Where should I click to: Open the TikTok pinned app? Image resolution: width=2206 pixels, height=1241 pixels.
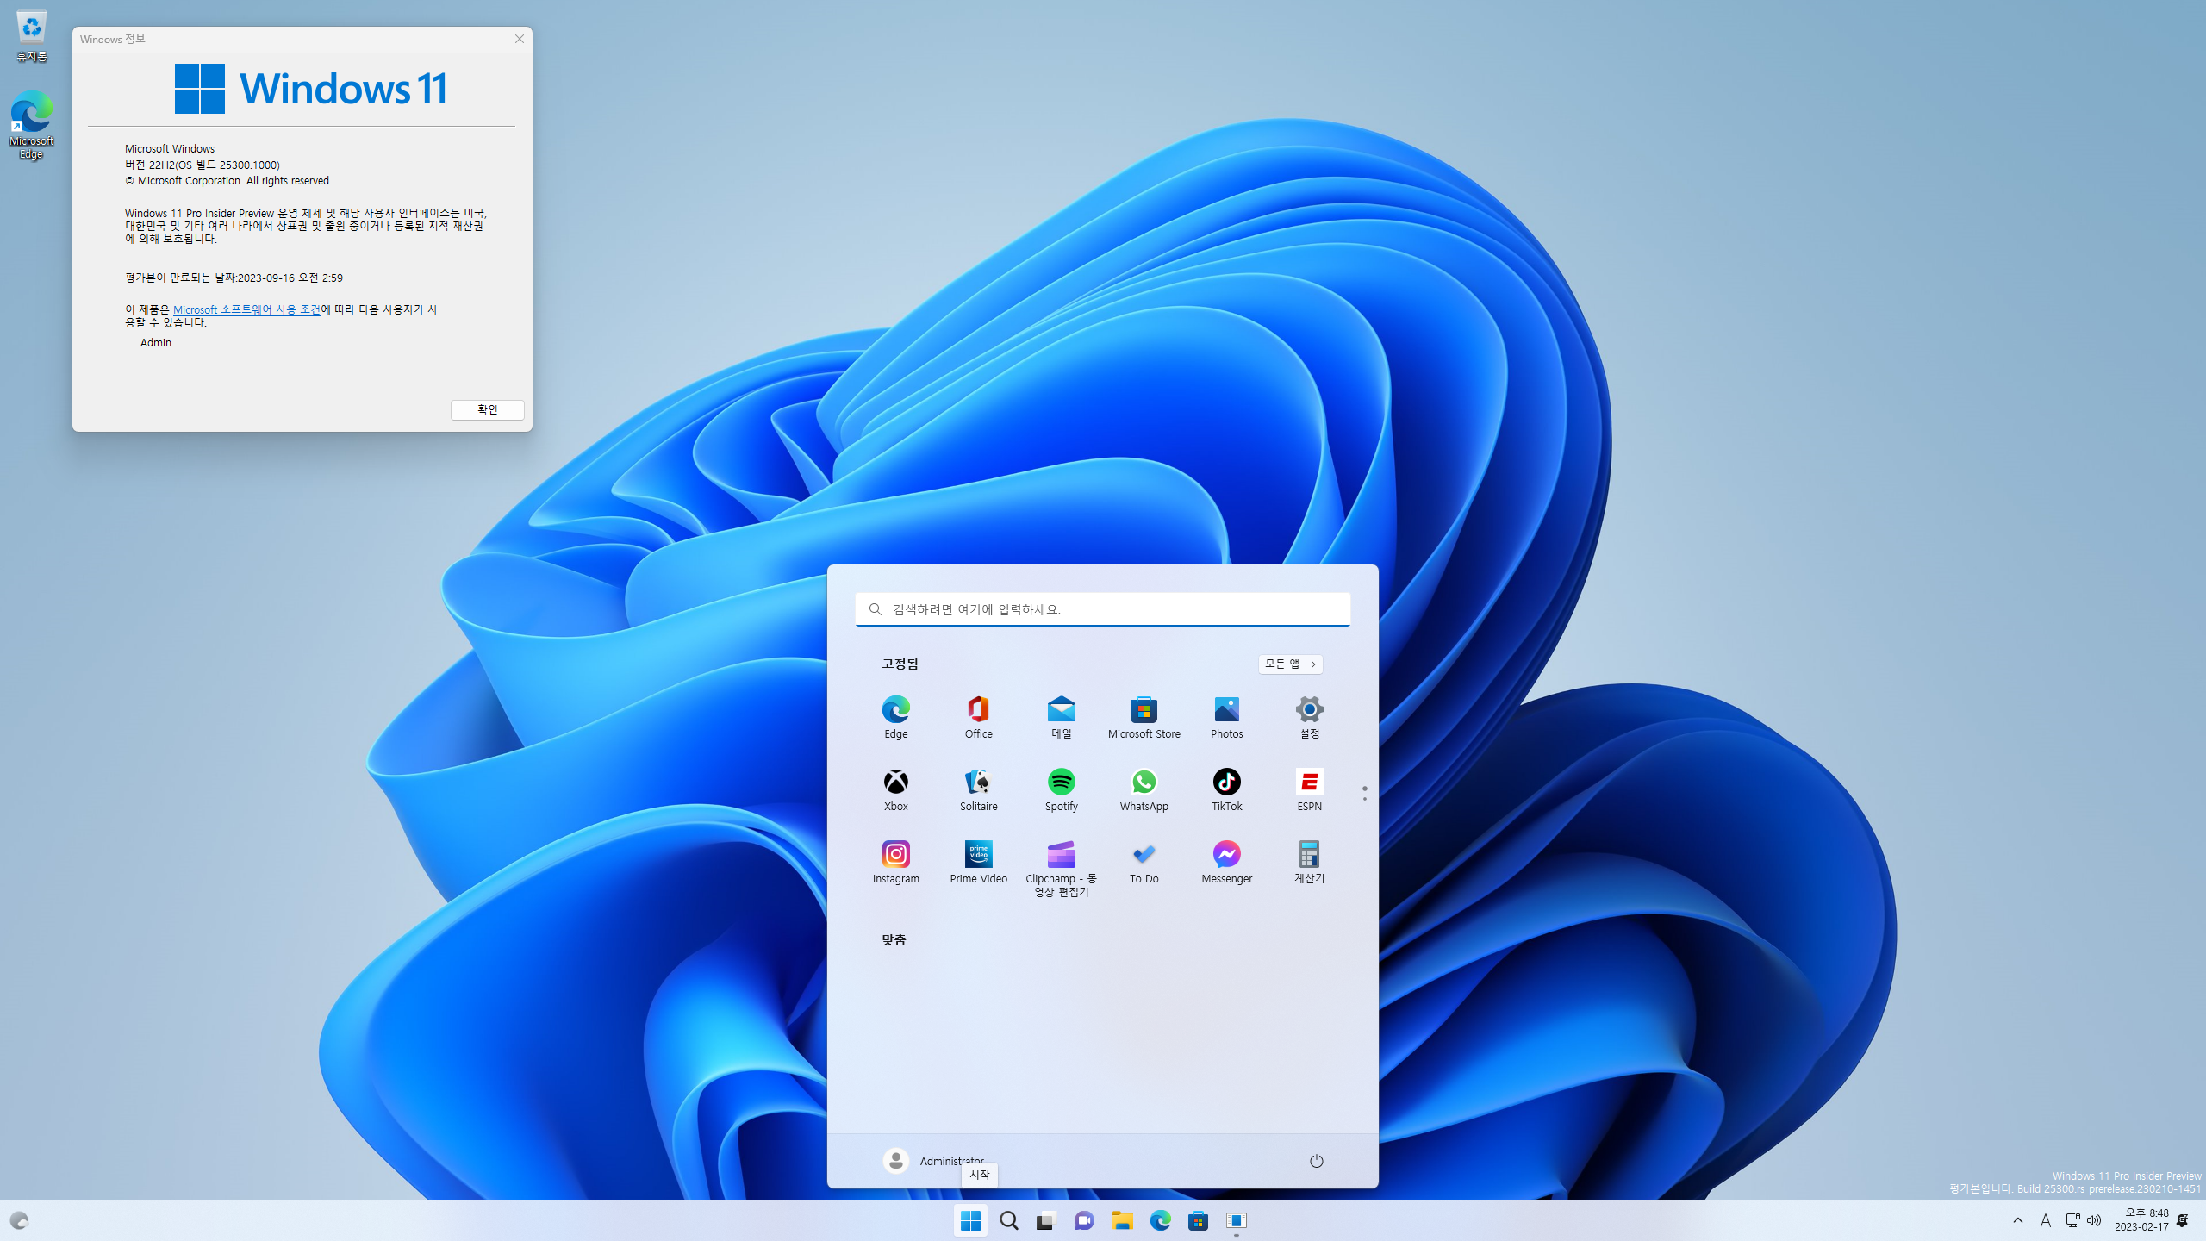[1226, 783]
